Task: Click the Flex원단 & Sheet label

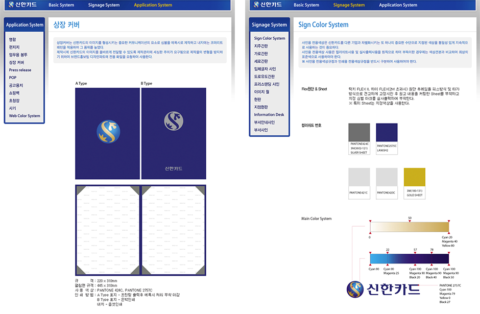Action: (x=314, y=89)
